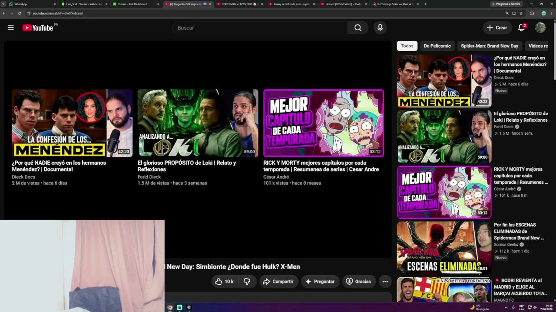Image resolution: width=556 pixels, height=312 pixels.
Task: Open the browser extensions puzzle icon
Action: click(x=532, y=13)
